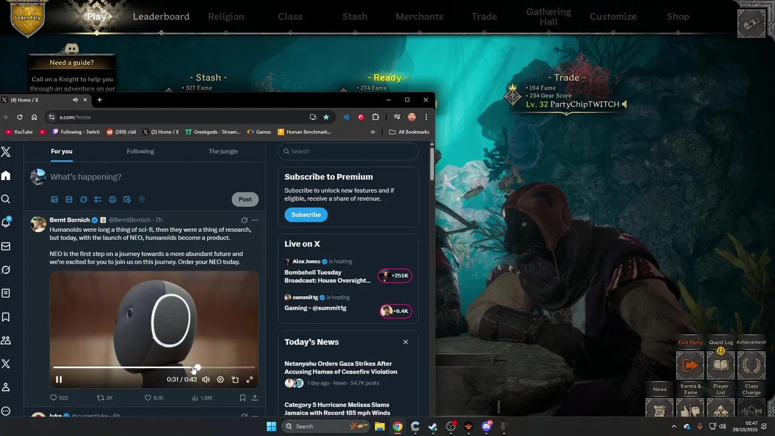The image size is (775, 436).
Task: Add media to the new post
Action: [x=54, y=199]
